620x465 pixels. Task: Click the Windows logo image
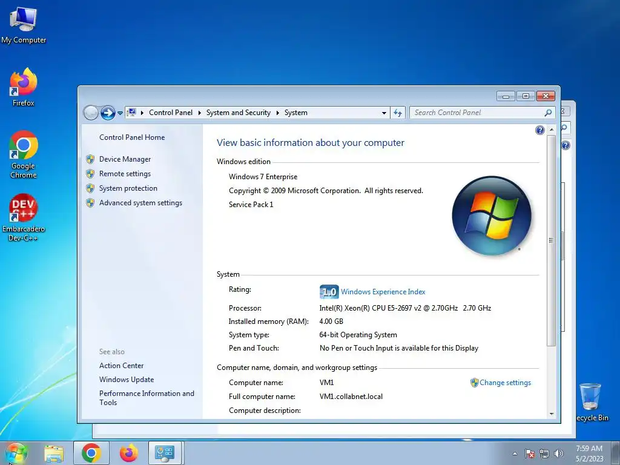pyautogui.click(x=492, y=216)
